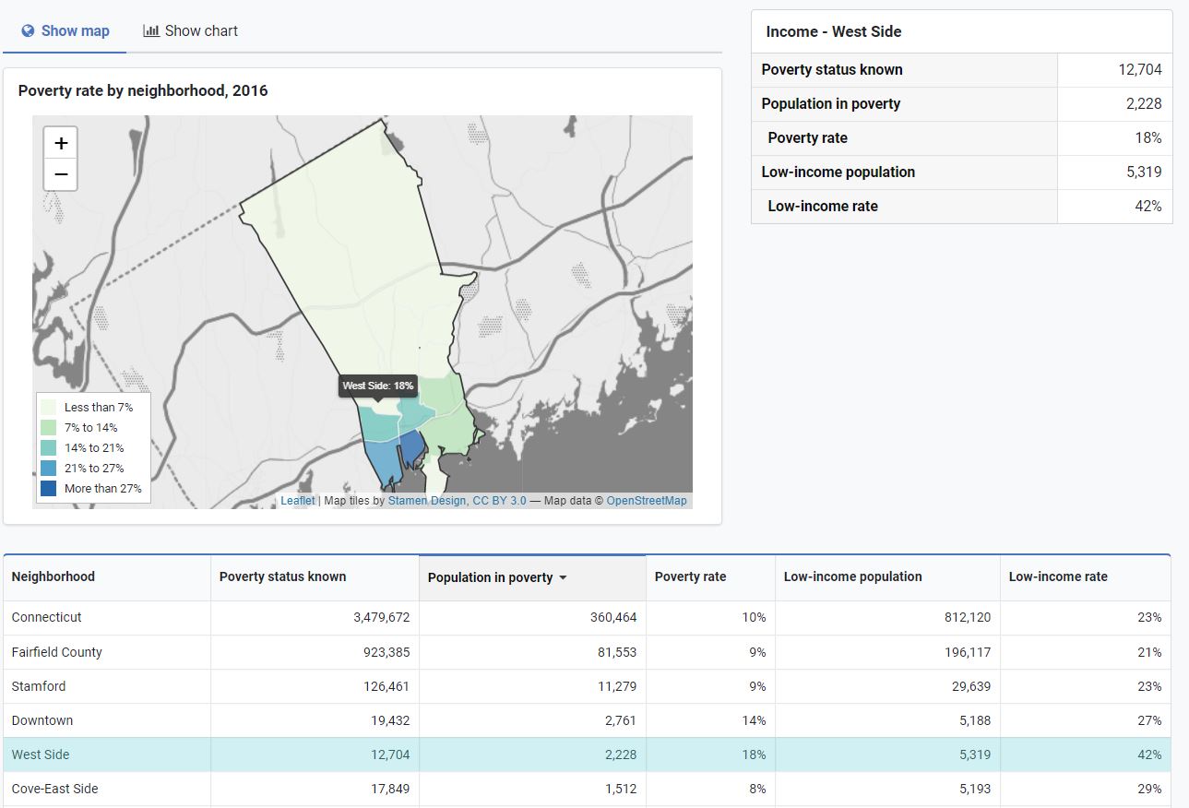Open the Stamen Design, CC BY 3.0 link
This screenshot has width=1189, height=808.
pos(458,500)
